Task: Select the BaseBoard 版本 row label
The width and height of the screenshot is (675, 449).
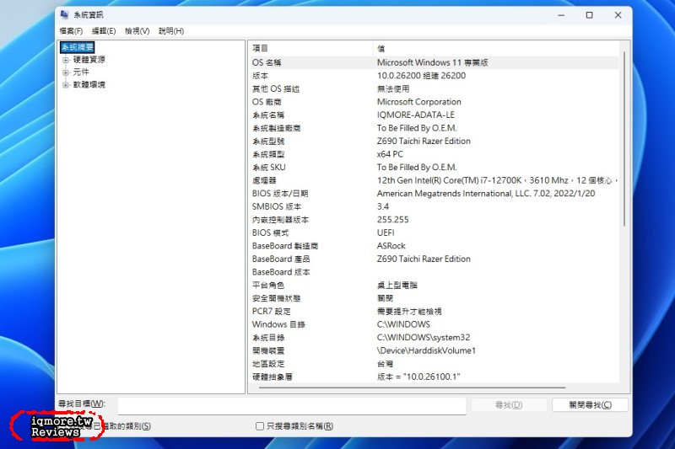Action: coord(281,272)
